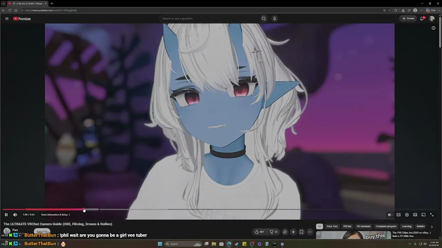Toggle closed captions (CC) in player
Viewport: 442px width, 248px height.
pos(398,215)
